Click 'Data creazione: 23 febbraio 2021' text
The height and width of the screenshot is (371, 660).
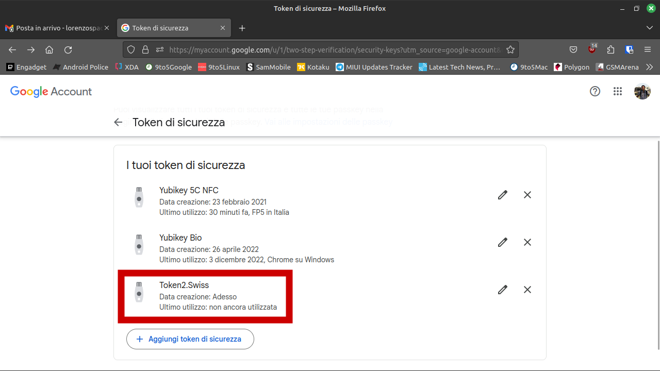[213, 202]
